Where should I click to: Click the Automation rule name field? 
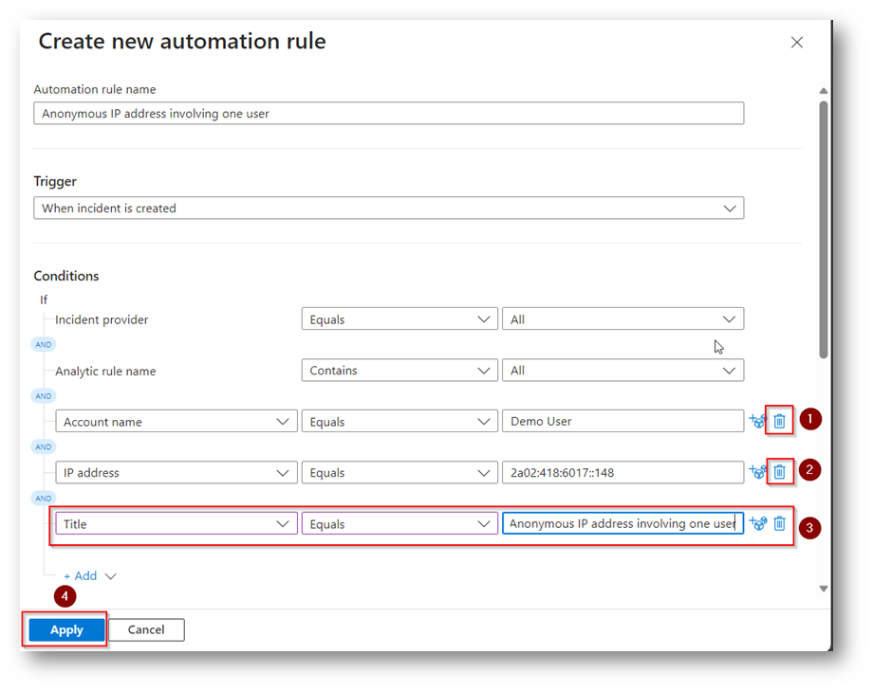[x=389, y=114]
